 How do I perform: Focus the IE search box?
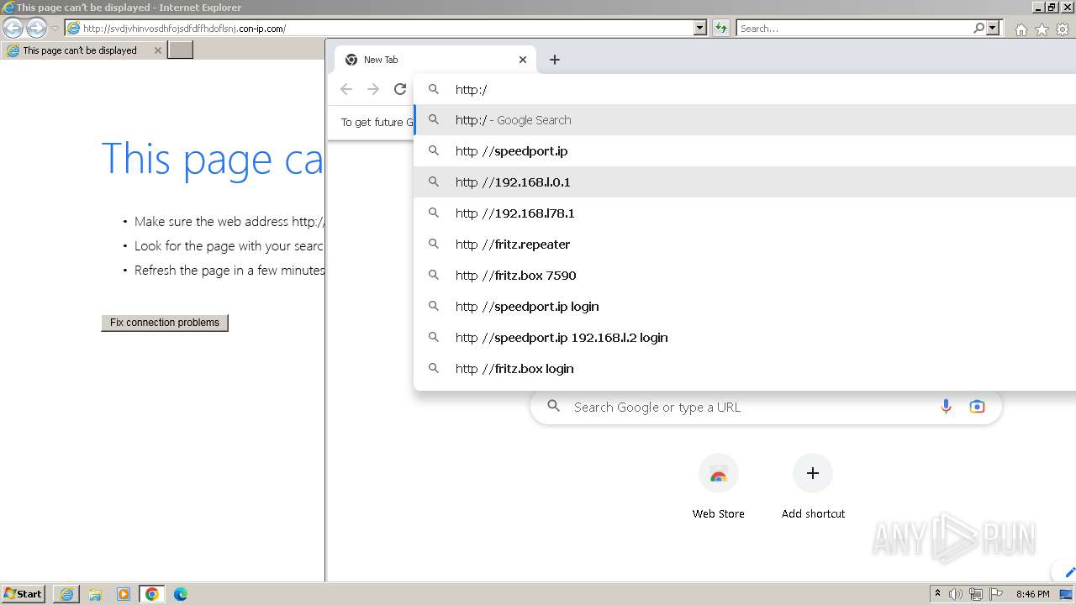[854, 28]
